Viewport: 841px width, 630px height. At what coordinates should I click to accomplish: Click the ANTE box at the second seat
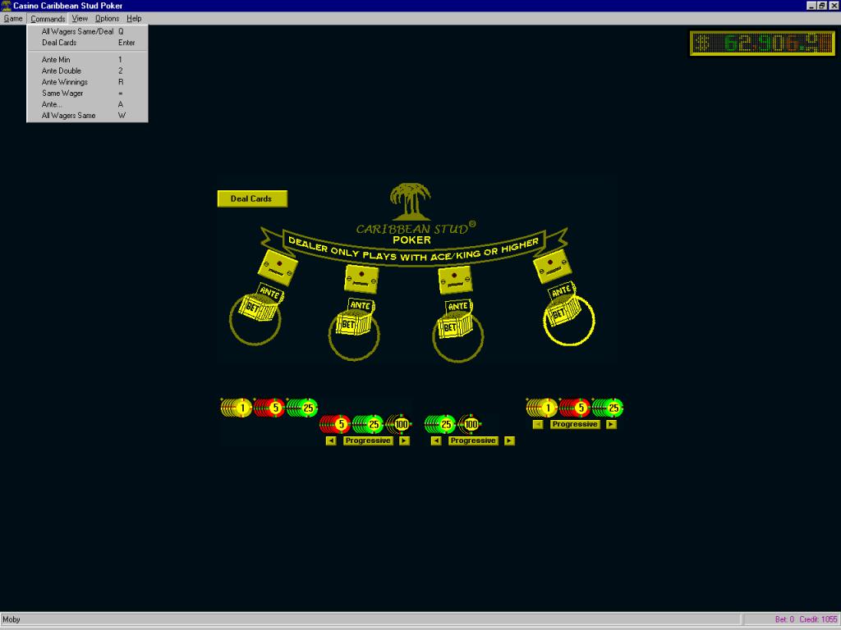pyautogui.click(x=361, y=305)
